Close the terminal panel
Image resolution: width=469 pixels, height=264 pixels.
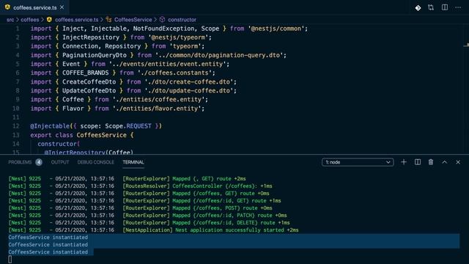[x=458, y=162]
